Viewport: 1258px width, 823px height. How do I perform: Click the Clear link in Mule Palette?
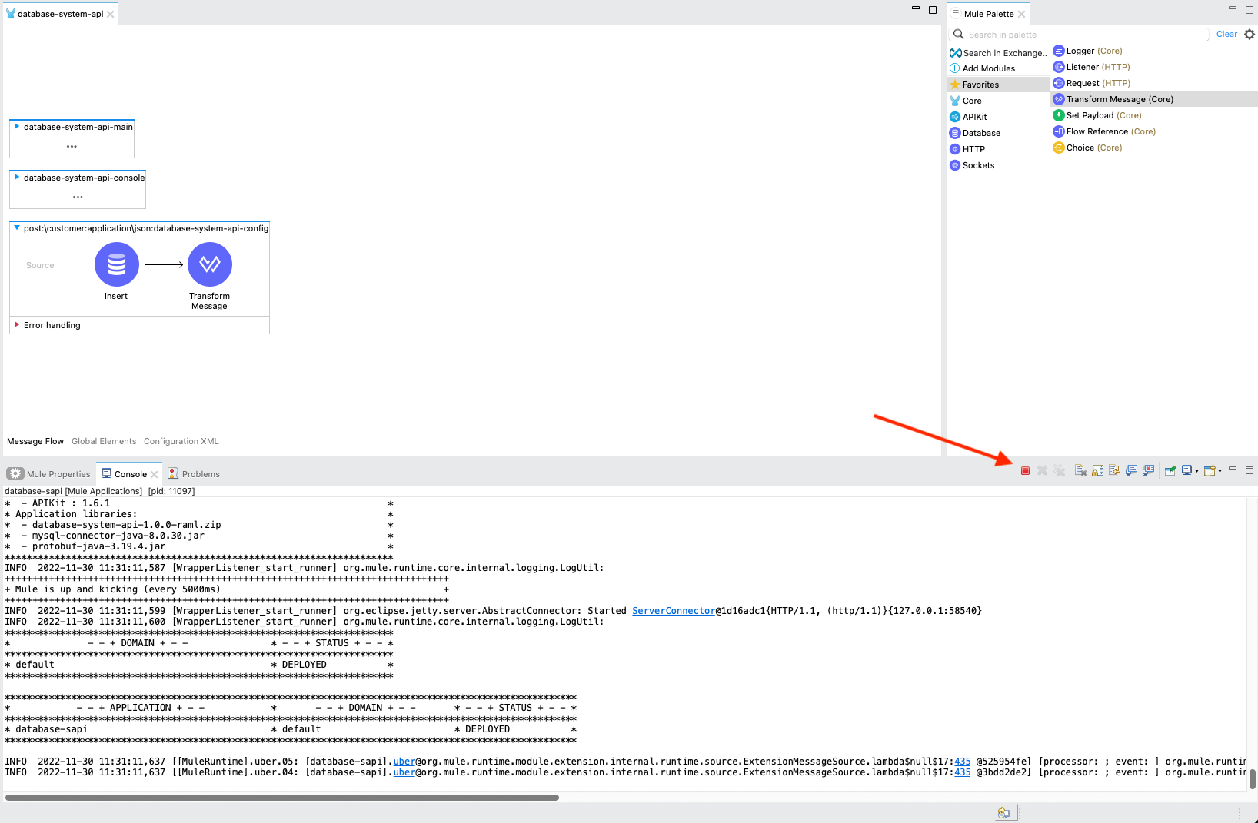click(1226, 35)
